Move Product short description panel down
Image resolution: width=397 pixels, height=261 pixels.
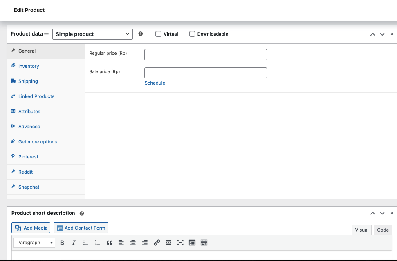382,214
